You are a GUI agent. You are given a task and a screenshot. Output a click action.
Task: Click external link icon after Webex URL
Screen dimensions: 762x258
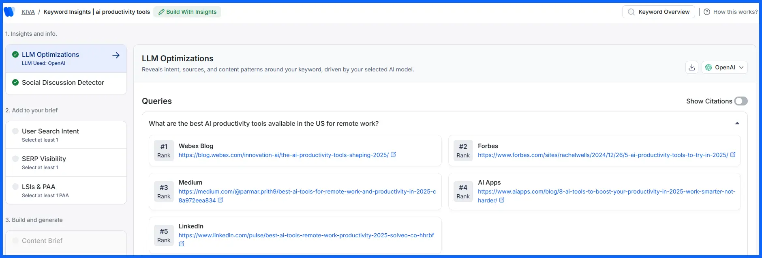coord(393,155)
